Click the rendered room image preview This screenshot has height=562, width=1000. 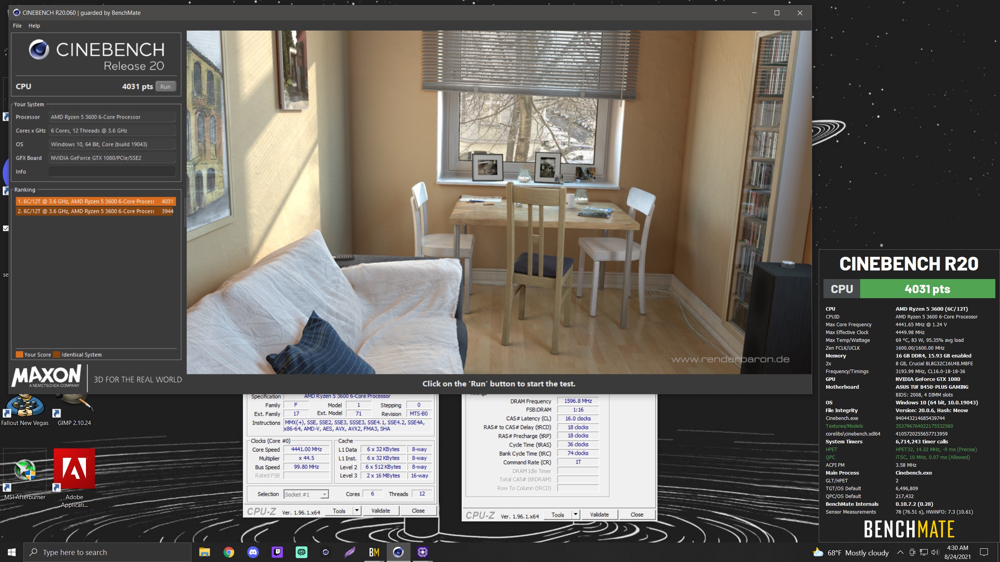coord(499,202)
